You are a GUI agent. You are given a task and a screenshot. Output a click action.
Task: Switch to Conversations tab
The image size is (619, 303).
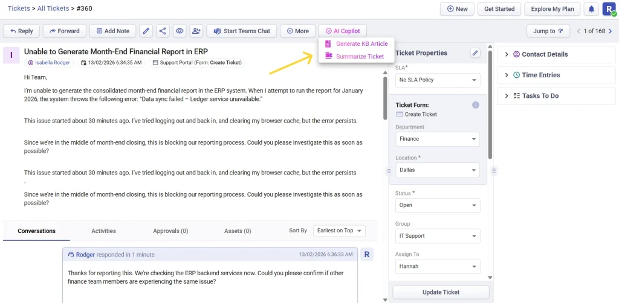coord(36,231)
